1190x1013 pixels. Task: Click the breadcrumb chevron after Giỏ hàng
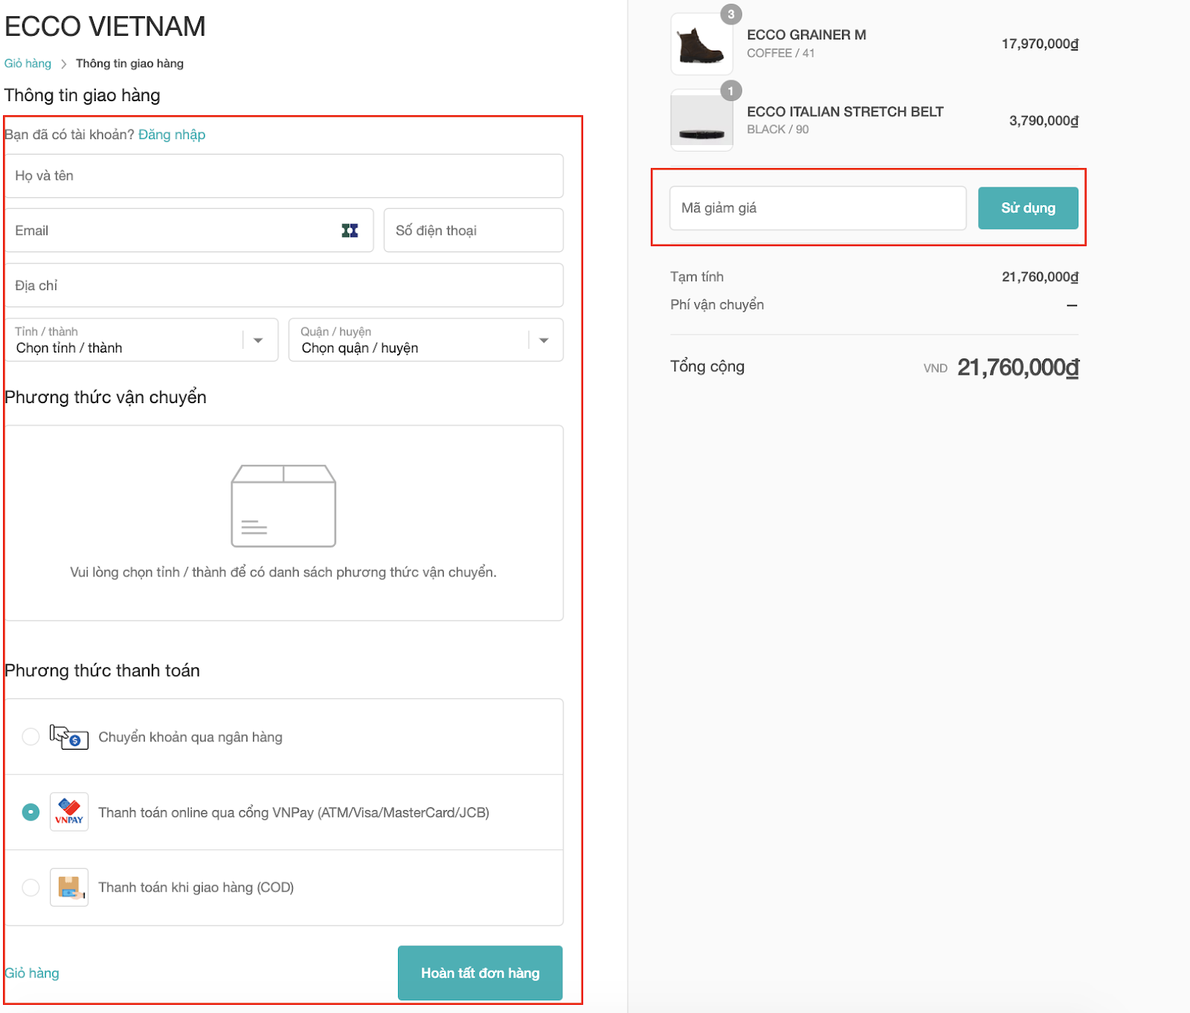coord(63,64)
